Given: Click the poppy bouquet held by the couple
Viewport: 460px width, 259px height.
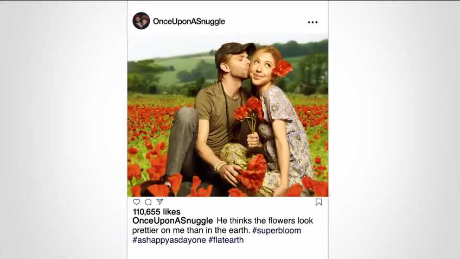Looking at the screenshot, I should point(250,111).
